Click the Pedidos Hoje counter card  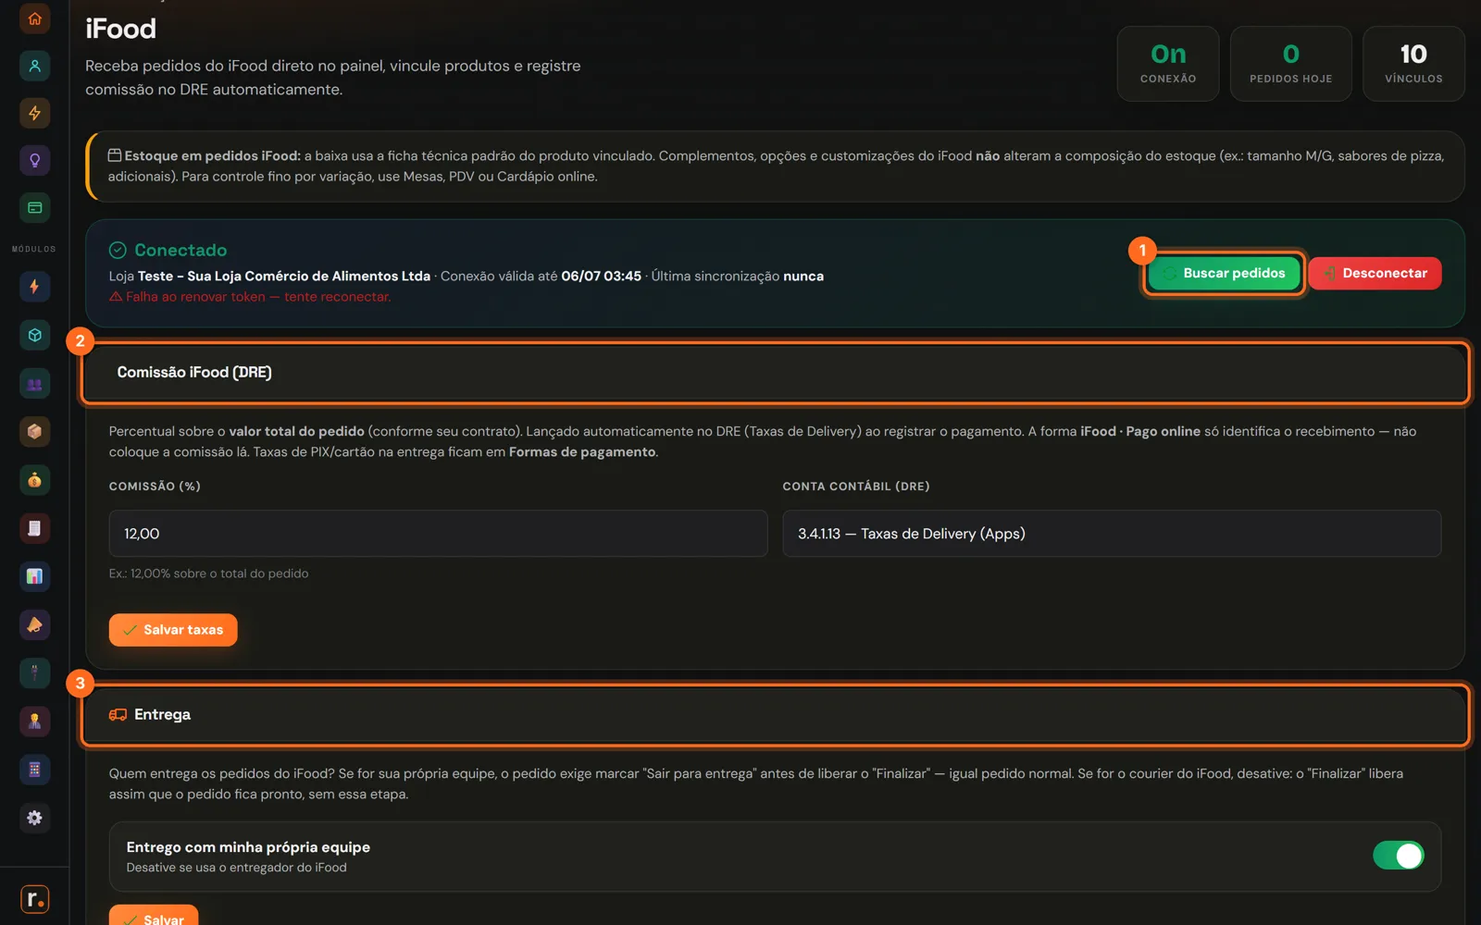click(x=1290, y=64)
